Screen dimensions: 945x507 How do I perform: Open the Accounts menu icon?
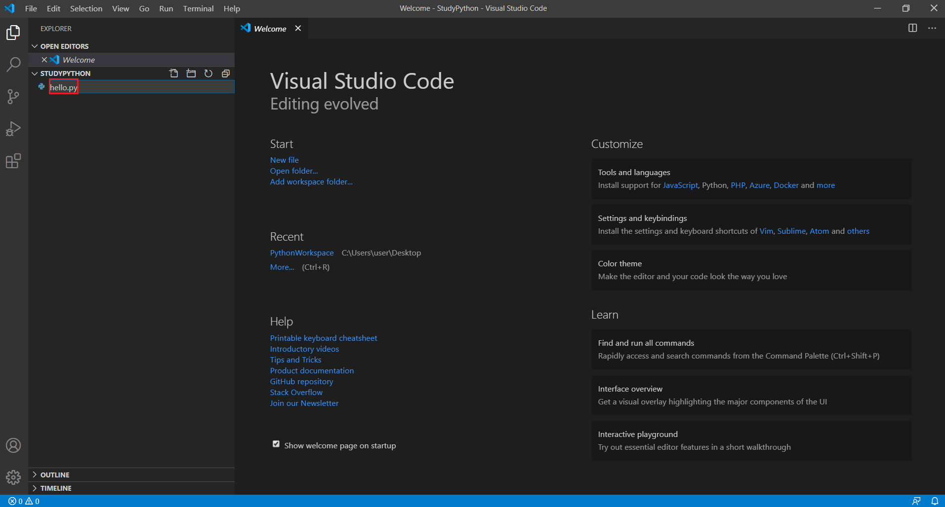point(13,445)
